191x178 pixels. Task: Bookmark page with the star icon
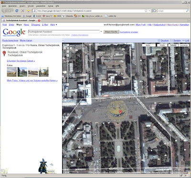tap(146, 11)
